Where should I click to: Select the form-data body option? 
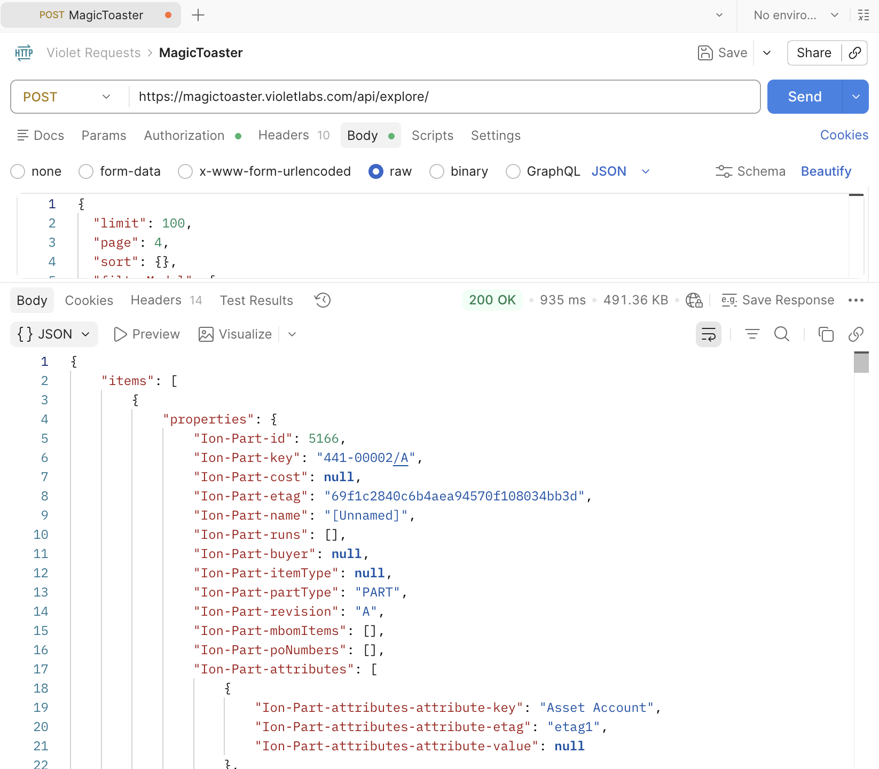click(x=86, y=171)
